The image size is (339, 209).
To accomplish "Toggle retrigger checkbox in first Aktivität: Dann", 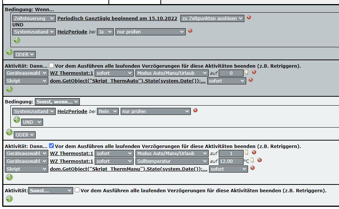I will 51,65.
